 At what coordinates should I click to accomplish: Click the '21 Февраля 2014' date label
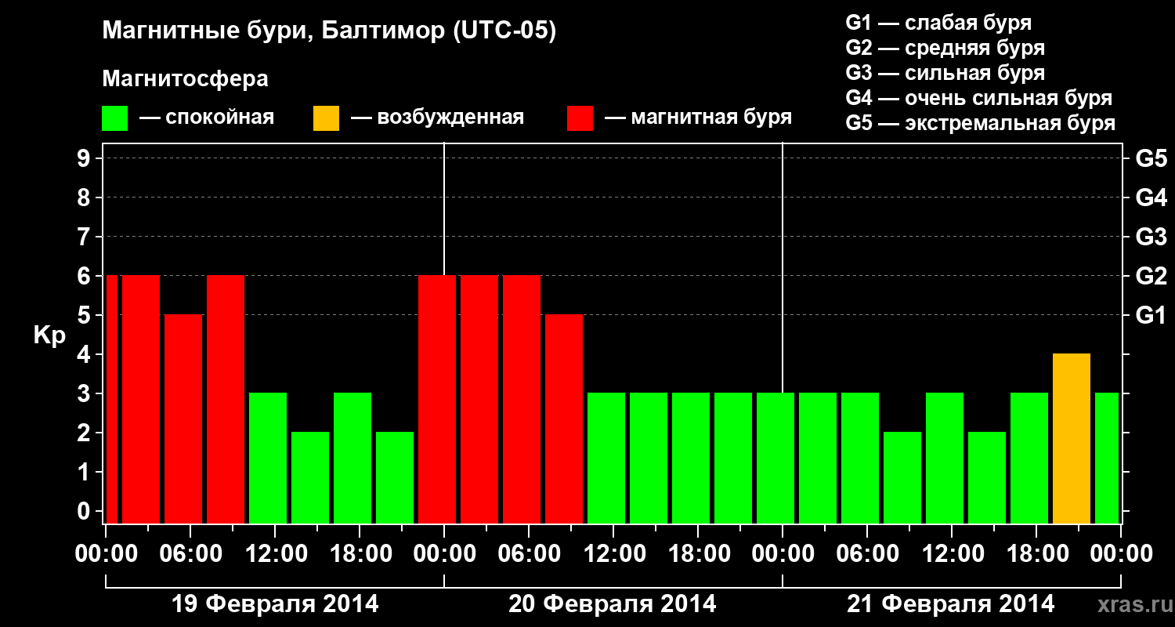(951, 604)
